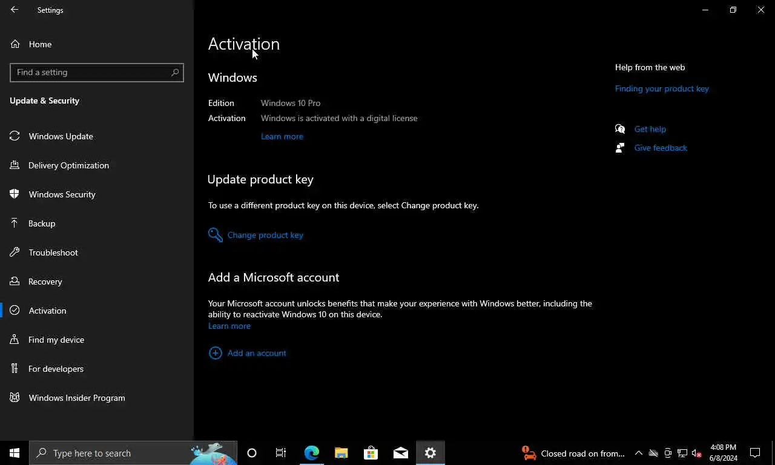The image size is (775, 465).
Task: Click the key icon beside Change product key
Action: coord(216,235)
